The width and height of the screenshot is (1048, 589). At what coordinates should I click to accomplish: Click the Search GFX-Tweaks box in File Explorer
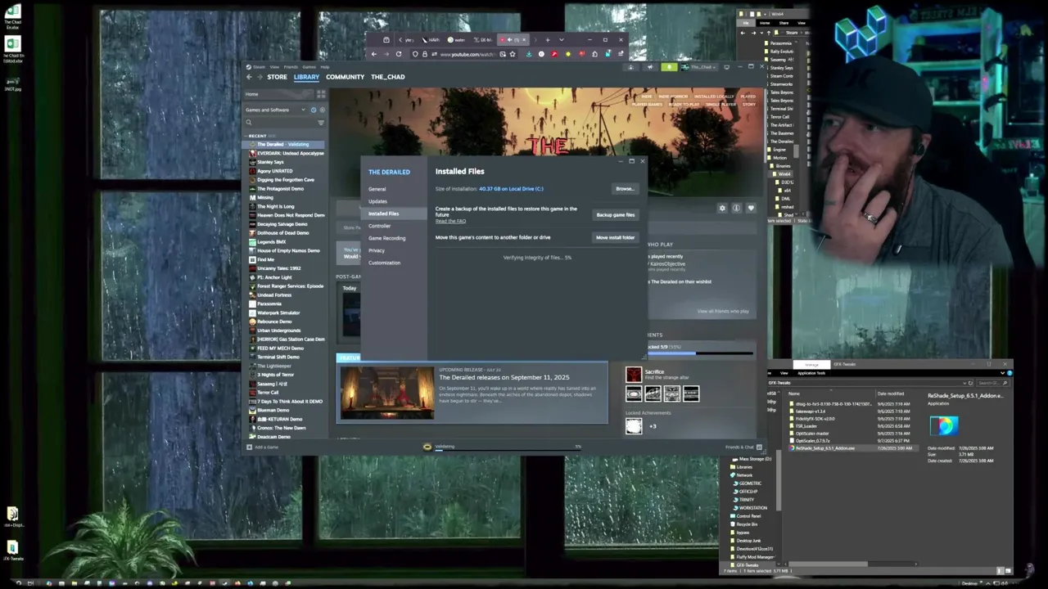[x=993, y=383]
